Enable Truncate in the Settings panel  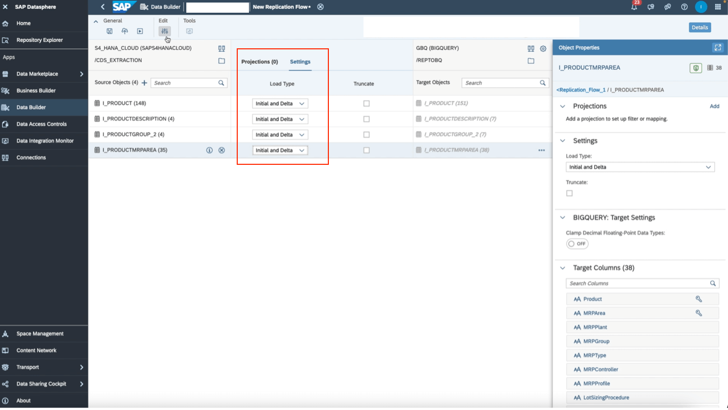(x=569, y=193)
